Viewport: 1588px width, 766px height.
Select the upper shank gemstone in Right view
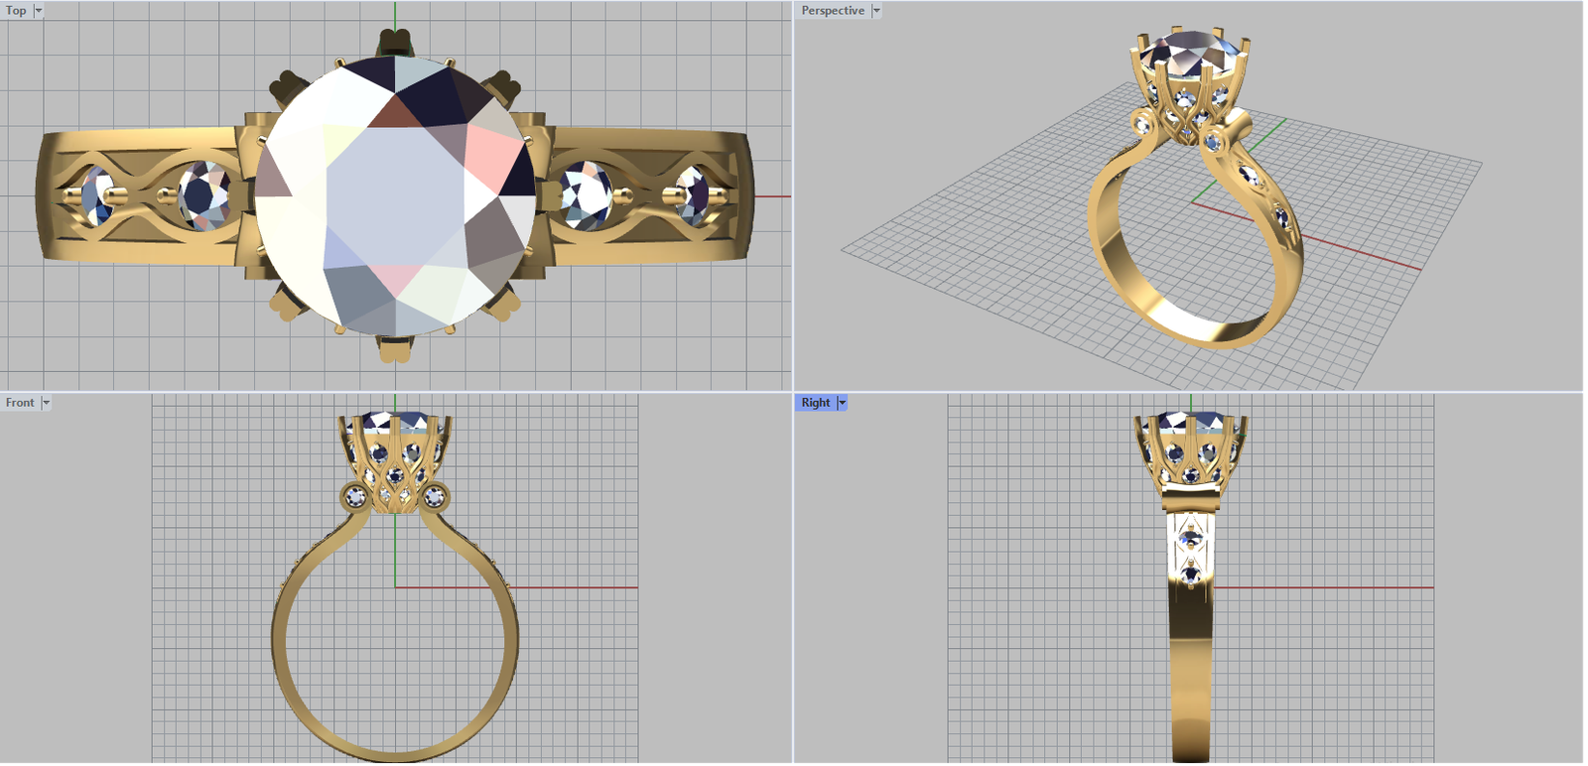pyautogui.click(x=1190, y=539)
